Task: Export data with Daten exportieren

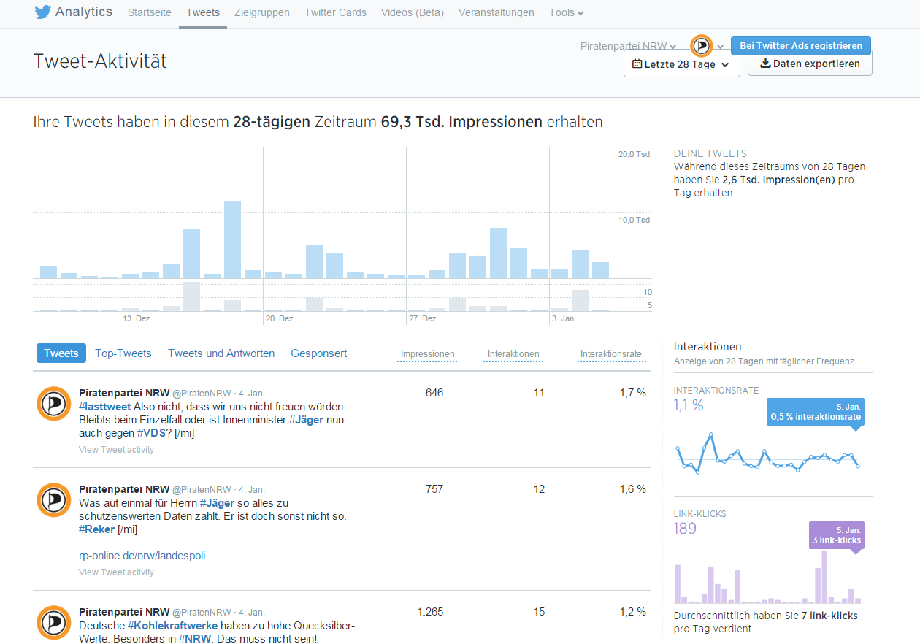Action: (x=810, y=64)
